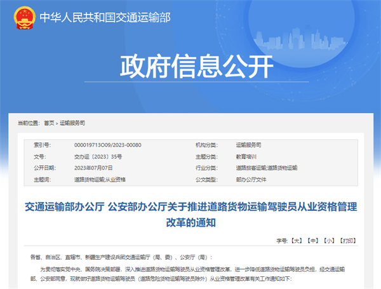Set font size to 小
Image resolution: width=381 pixels, height=289 pixels.
329,241
